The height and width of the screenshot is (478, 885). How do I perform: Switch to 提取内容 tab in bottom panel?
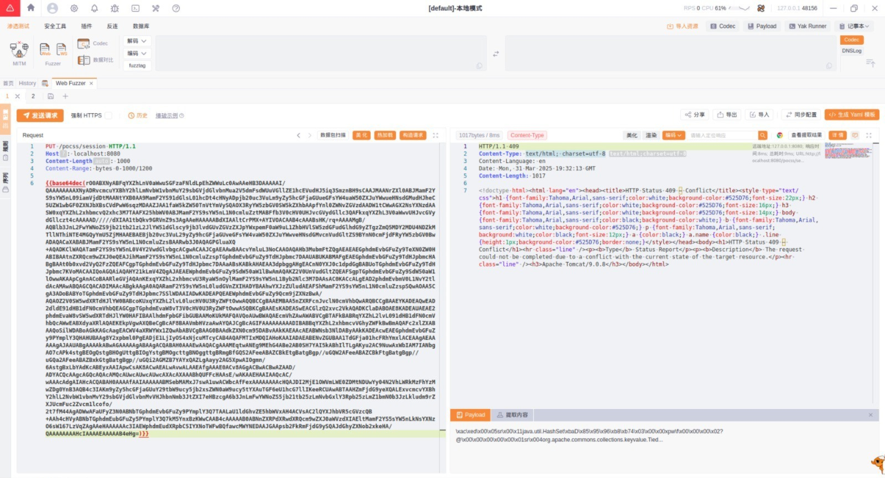click(x=513, y=415)
